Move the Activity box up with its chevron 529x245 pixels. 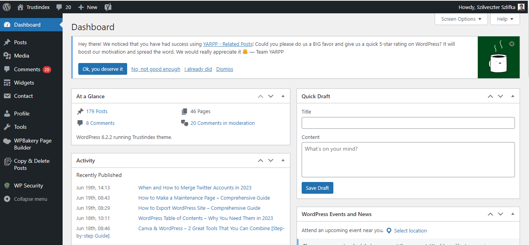tap(260, 160)
